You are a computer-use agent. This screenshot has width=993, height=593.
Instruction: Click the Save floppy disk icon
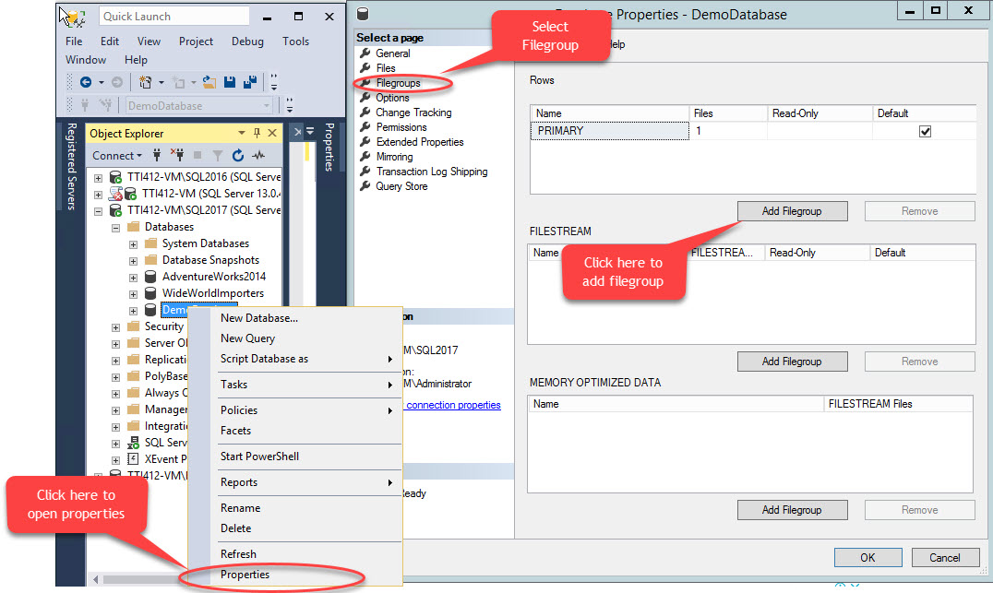(x=230, y=82)
